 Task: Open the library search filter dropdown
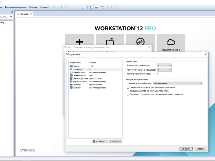[x=11, y=17]
